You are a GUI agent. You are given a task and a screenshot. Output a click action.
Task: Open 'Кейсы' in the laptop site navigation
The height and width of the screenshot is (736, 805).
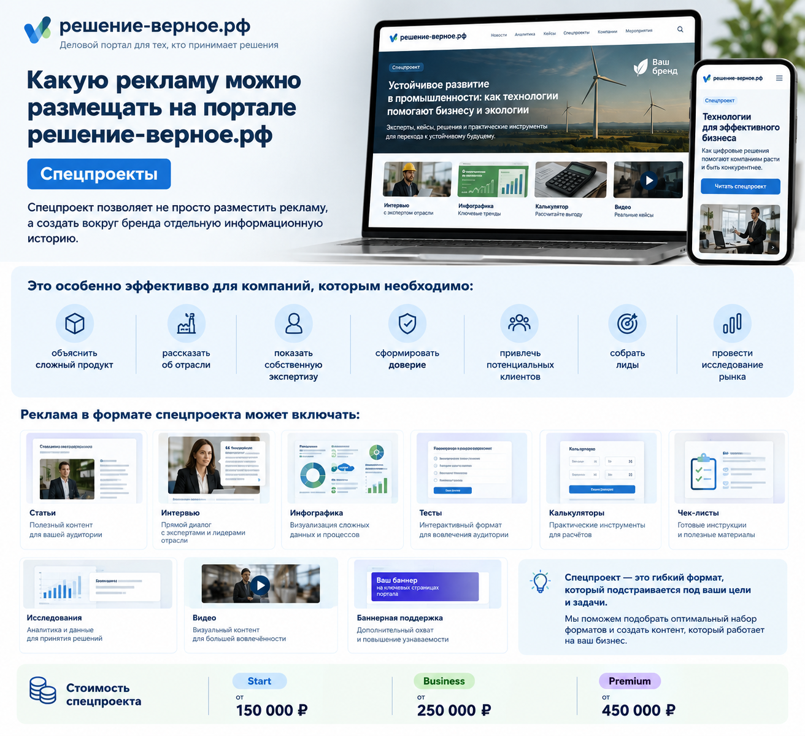550,34
